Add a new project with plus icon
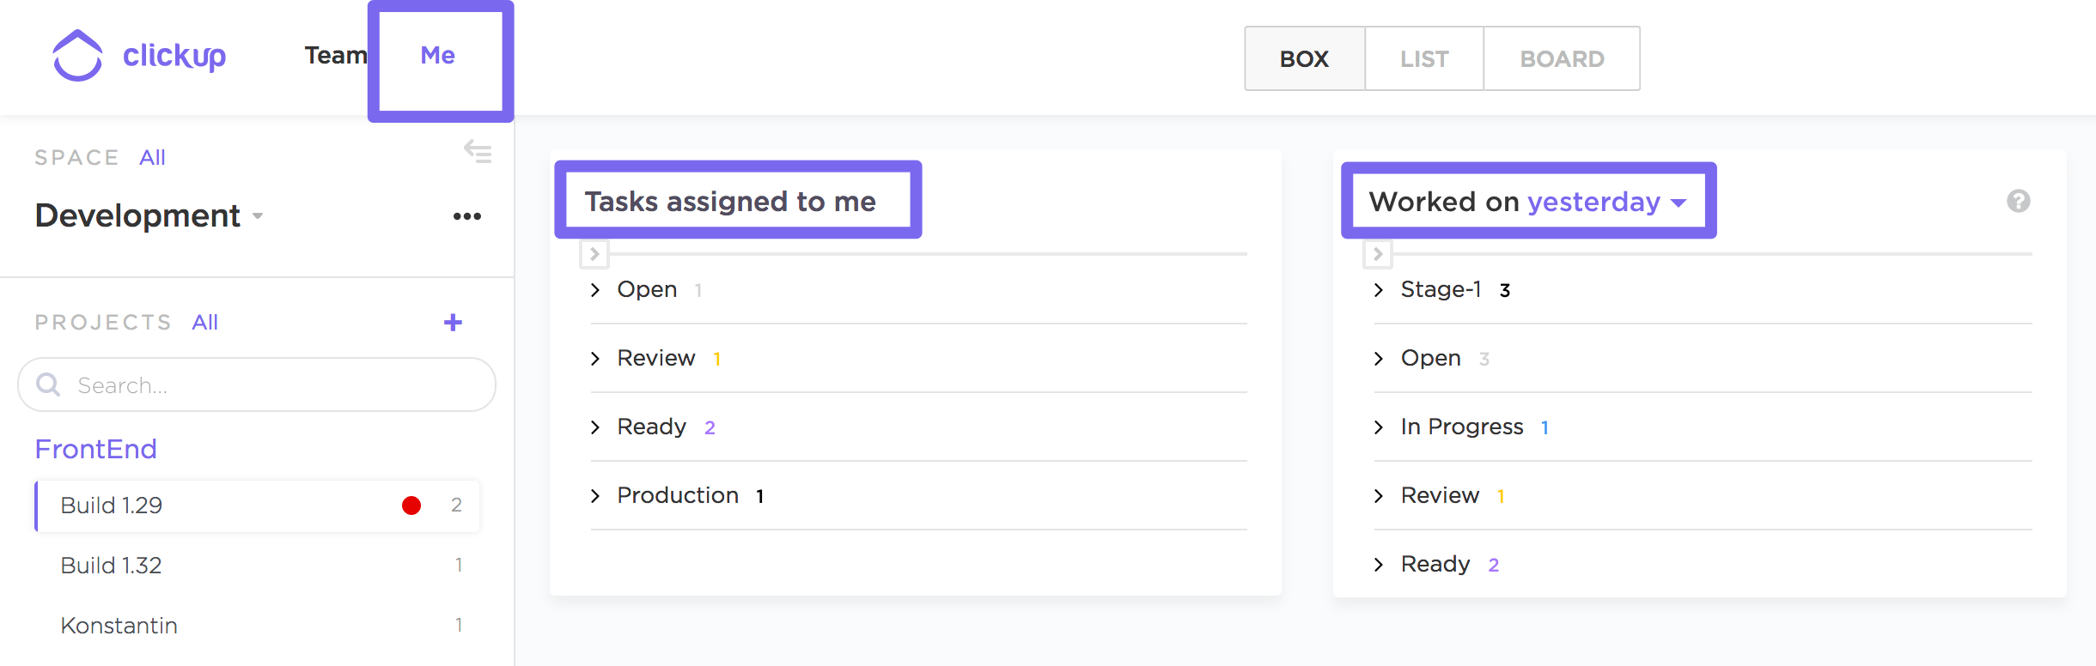Viewport: 2096px width, 666px height. click(453, 323)
